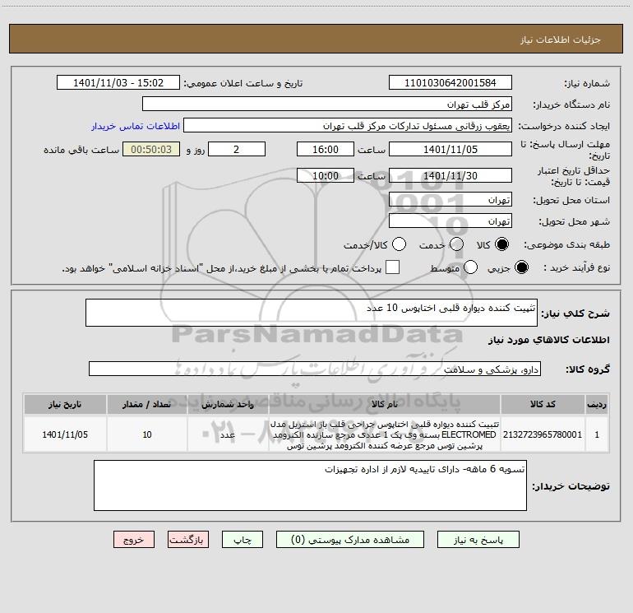Click the price validity date 1401/11/30 field
This screenshot has width=633, height=613.
(x=450, y=176)
